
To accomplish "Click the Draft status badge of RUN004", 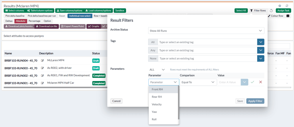I will (96, 61).
